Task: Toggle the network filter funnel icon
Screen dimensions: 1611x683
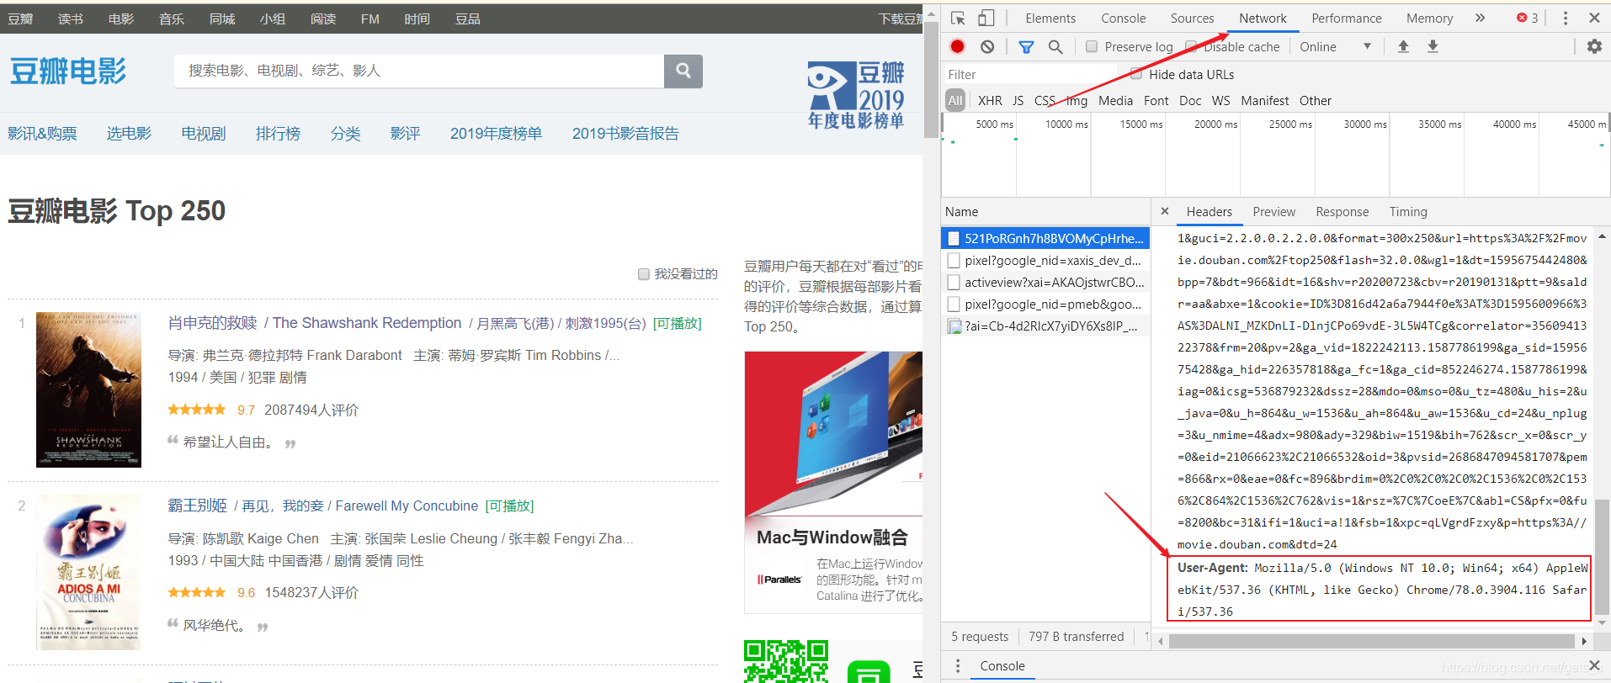Action: [1026, 46]
